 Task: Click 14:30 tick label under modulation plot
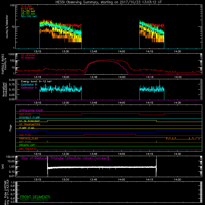pos(178,103)
